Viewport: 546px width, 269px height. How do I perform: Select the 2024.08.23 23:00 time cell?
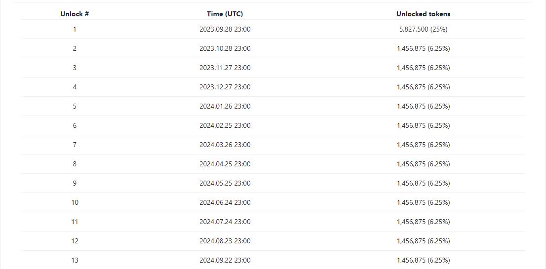click(225, 241)
